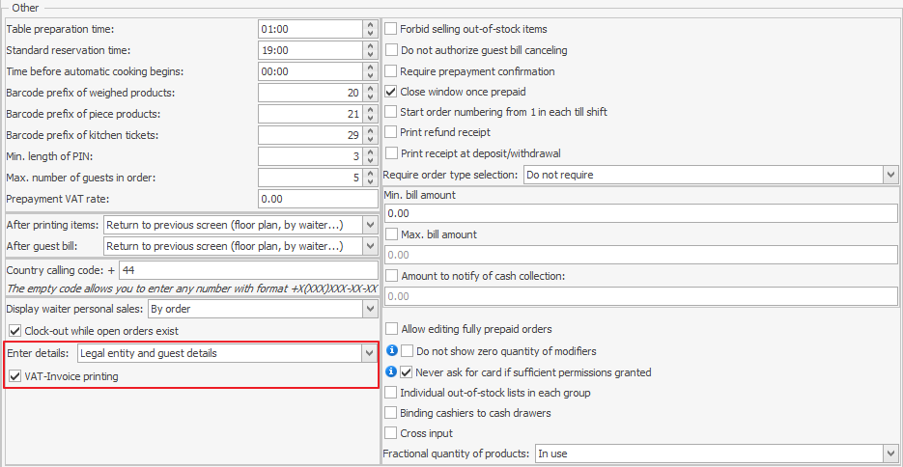Open the After printing items dropdown
This screenshot has height=467, width=903.
click(368, 225)
